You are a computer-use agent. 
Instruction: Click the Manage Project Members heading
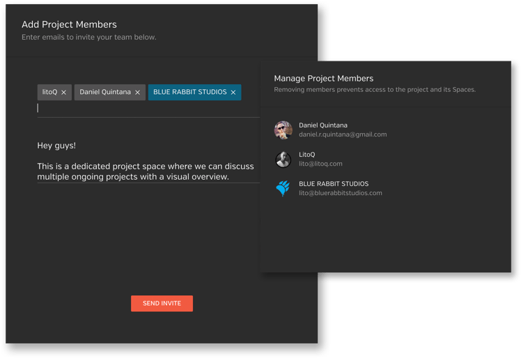[323, 79]
